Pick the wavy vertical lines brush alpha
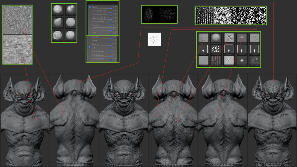Viewport: 297px width, 167px height. [216, 60]
